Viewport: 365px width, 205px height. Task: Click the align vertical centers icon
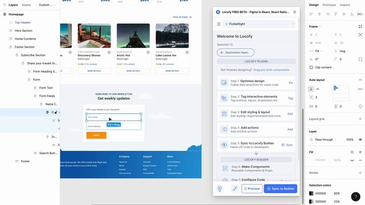tap(344, 14)
